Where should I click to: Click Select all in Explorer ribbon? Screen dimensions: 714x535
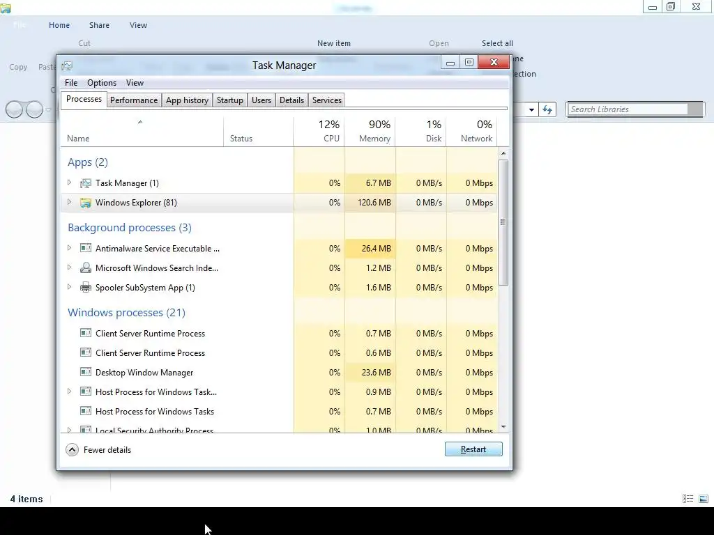click(x=497, y=43)
